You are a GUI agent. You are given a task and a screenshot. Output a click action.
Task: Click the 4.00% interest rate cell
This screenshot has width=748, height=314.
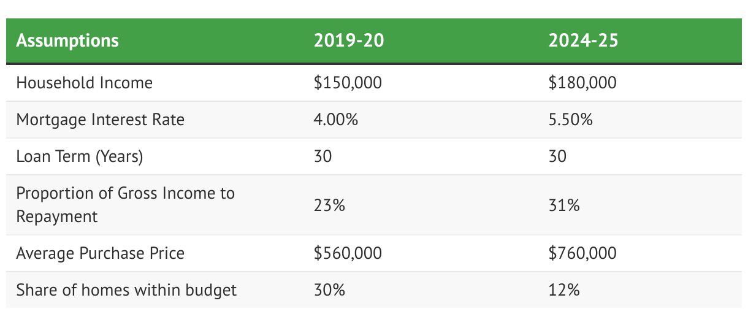click(x=335, y=119)
